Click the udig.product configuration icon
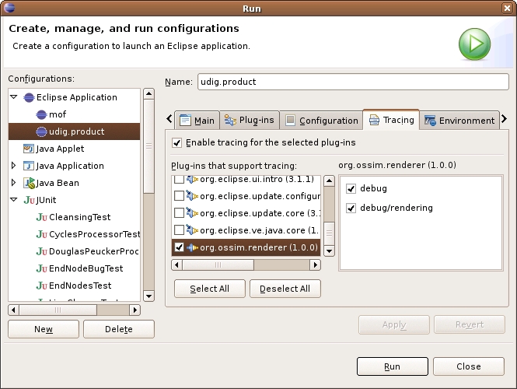 pyautogui.click(x=41, y=131)
